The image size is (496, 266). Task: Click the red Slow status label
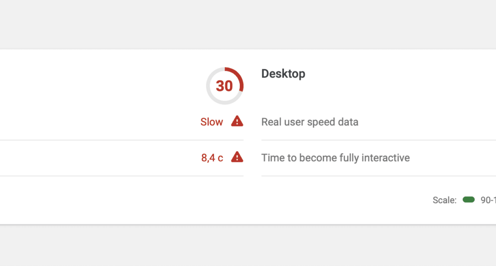point(212,122)
